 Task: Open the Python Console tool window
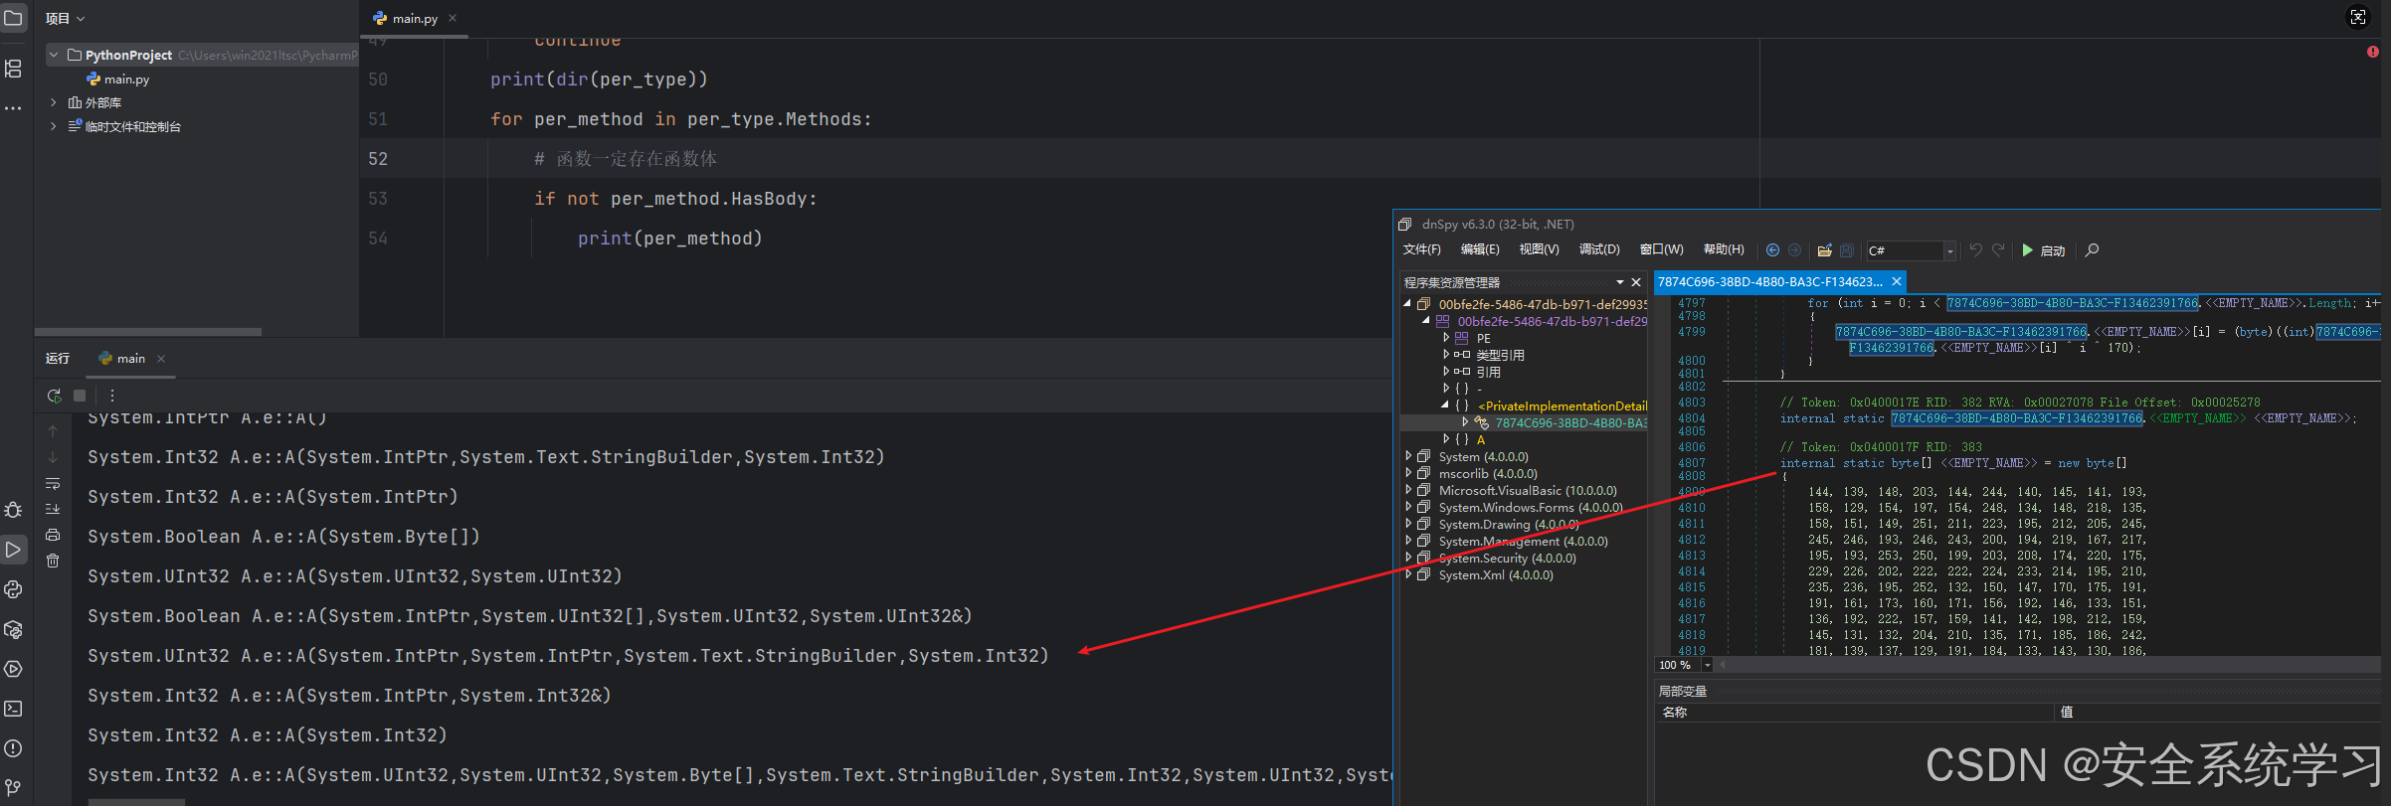tap(13, 589)
